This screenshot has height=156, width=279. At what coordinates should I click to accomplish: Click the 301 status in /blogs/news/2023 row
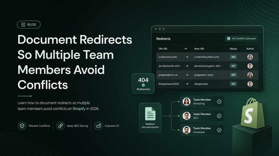pyautogui.click(x=233, y=84)
